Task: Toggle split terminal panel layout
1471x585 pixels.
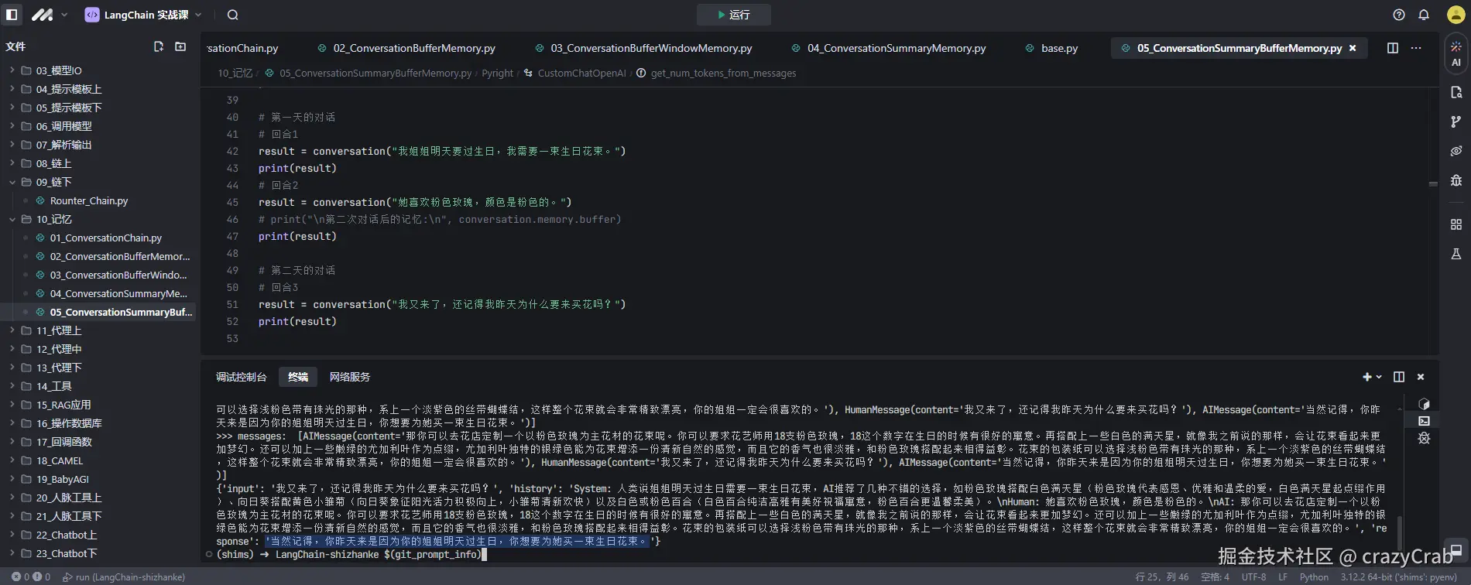Action: (x=1398, y=377)
